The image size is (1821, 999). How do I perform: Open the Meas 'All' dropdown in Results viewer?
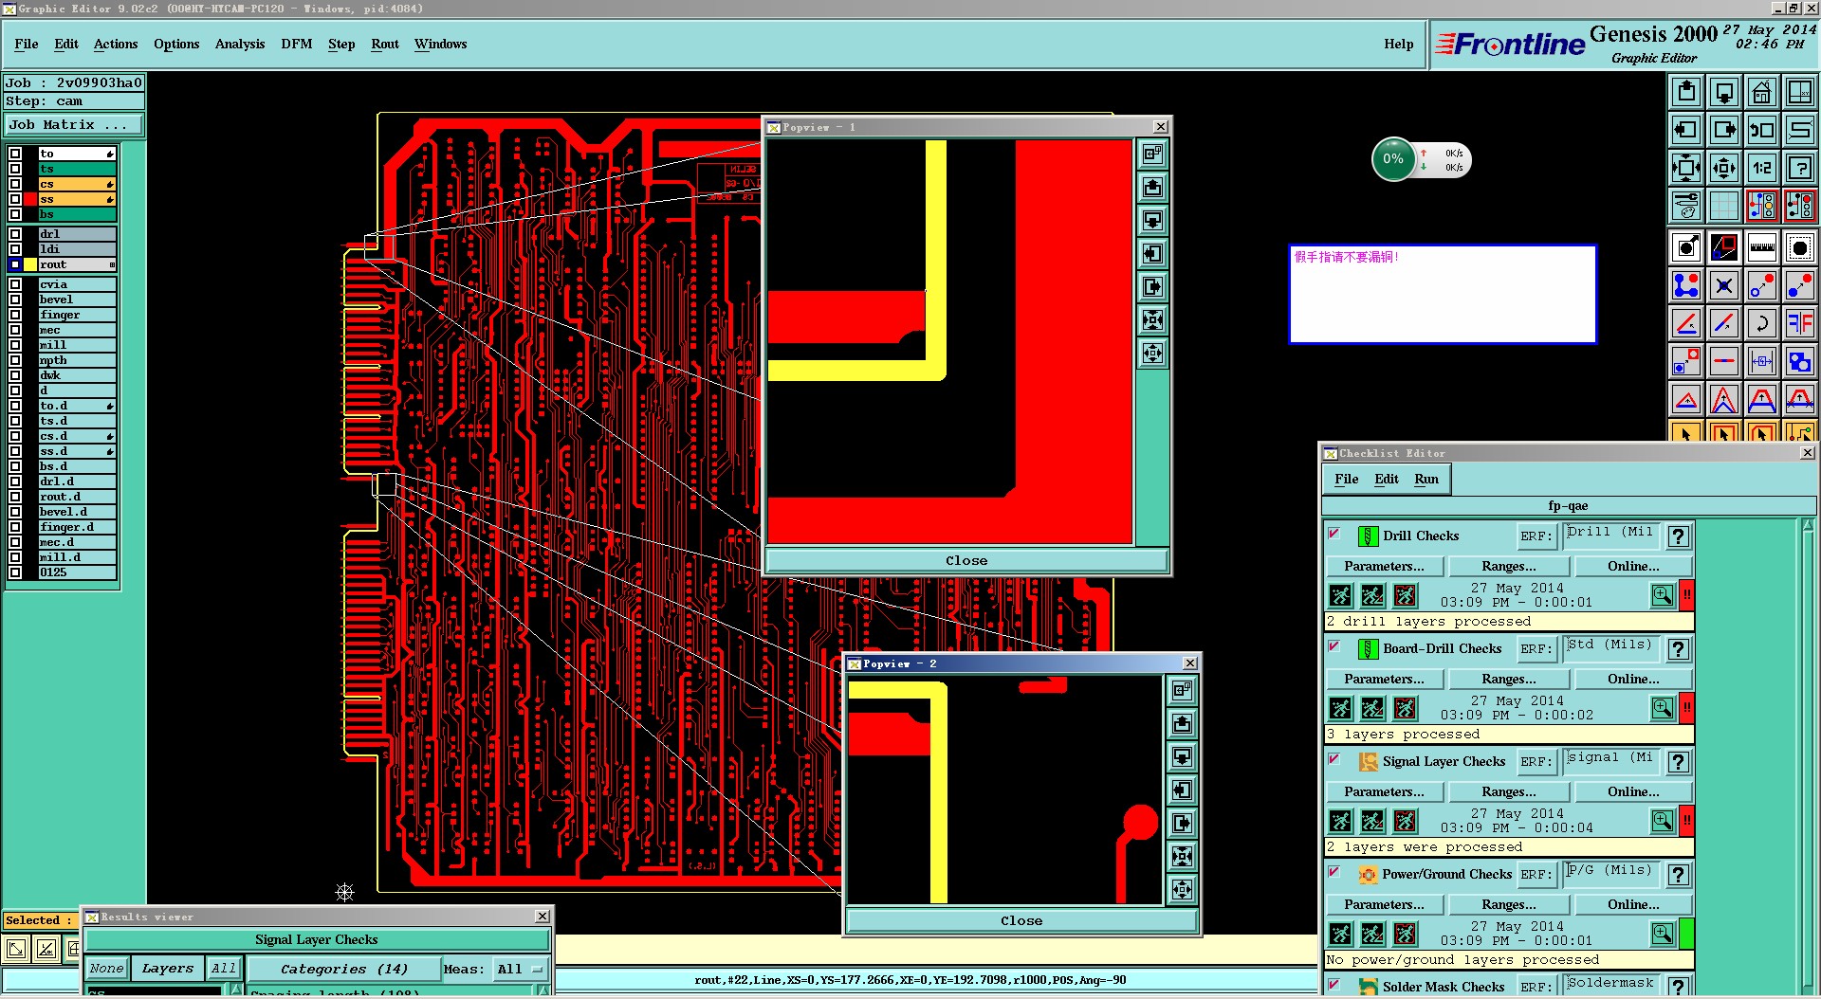pos(521,969)
